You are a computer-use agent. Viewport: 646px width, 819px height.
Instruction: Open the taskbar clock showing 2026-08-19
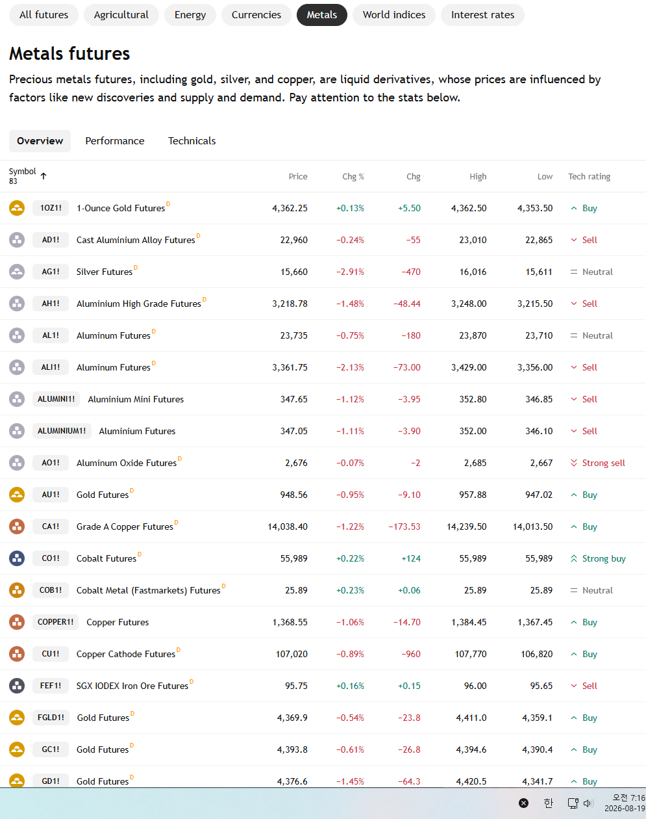[625, 803]
